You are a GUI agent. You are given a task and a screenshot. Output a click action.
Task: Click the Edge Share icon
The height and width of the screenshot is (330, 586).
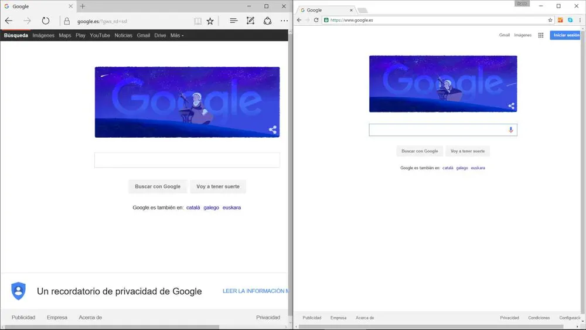click(x=267, y=21)
